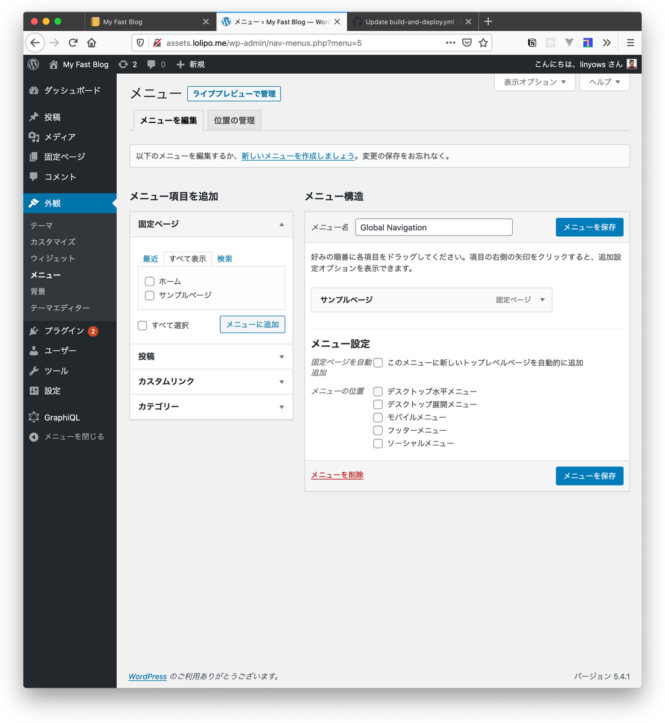Toggle the すべて選択 checkbox

point(143,325)
